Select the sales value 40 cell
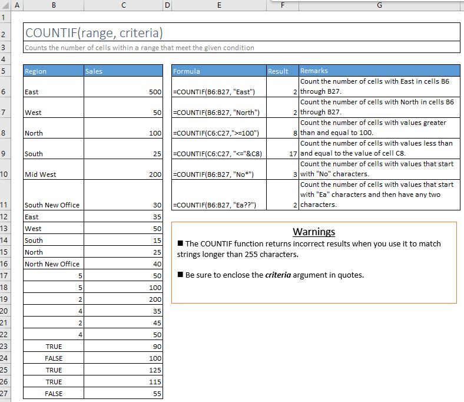 click(124, 263)
